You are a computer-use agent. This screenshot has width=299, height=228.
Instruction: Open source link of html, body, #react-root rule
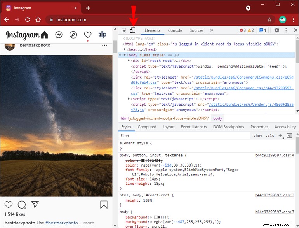[x=275, y=195]
